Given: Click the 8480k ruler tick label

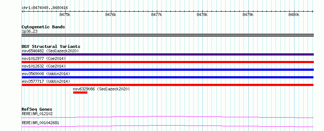Looking at the screenshot, I should pos(294,15).
